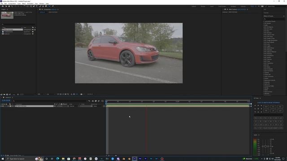
Task: Open the Animation menu
Action: point(30,4)
